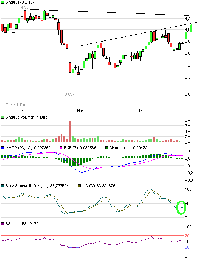Click the 0,1 MACD axis label

coord(188,151)
